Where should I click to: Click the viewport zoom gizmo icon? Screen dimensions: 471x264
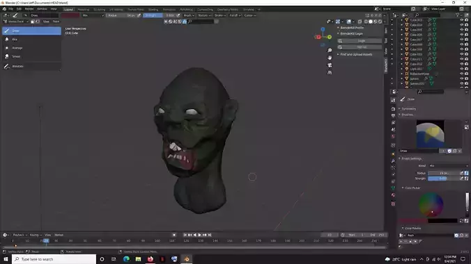tap(330, 50)
